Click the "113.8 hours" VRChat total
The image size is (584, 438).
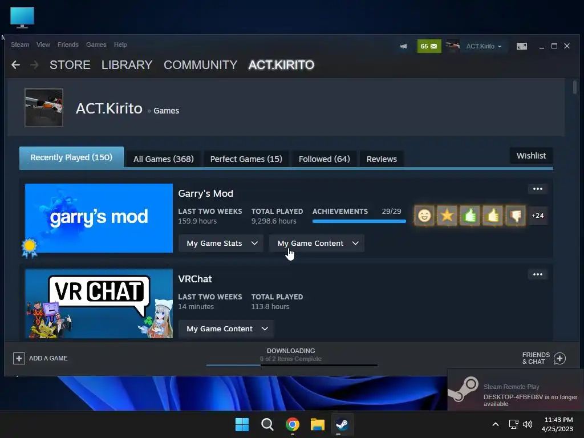point(270,306)
